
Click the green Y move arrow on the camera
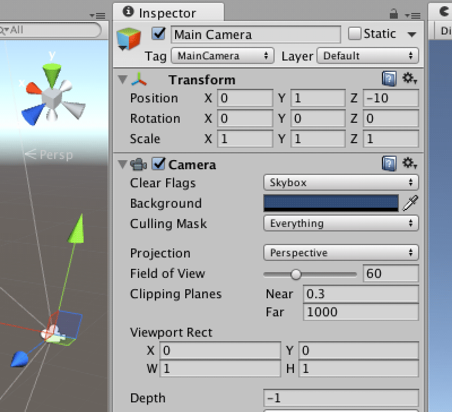77,229
